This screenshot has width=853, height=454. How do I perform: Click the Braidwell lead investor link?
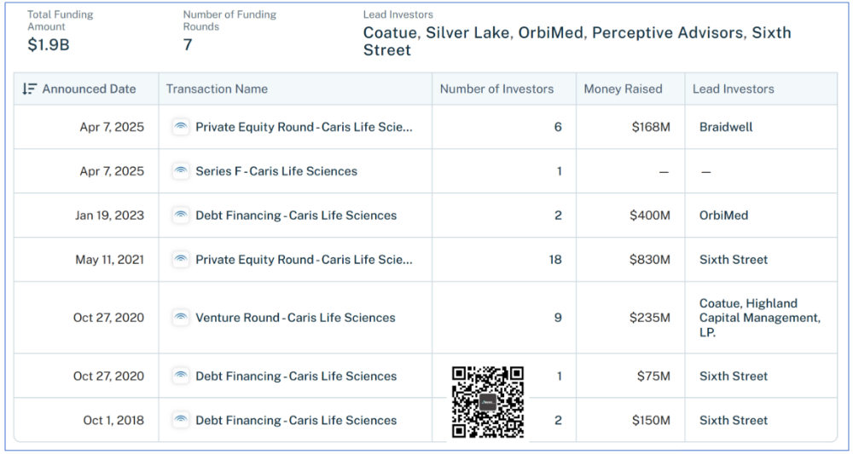click(723, 127)
